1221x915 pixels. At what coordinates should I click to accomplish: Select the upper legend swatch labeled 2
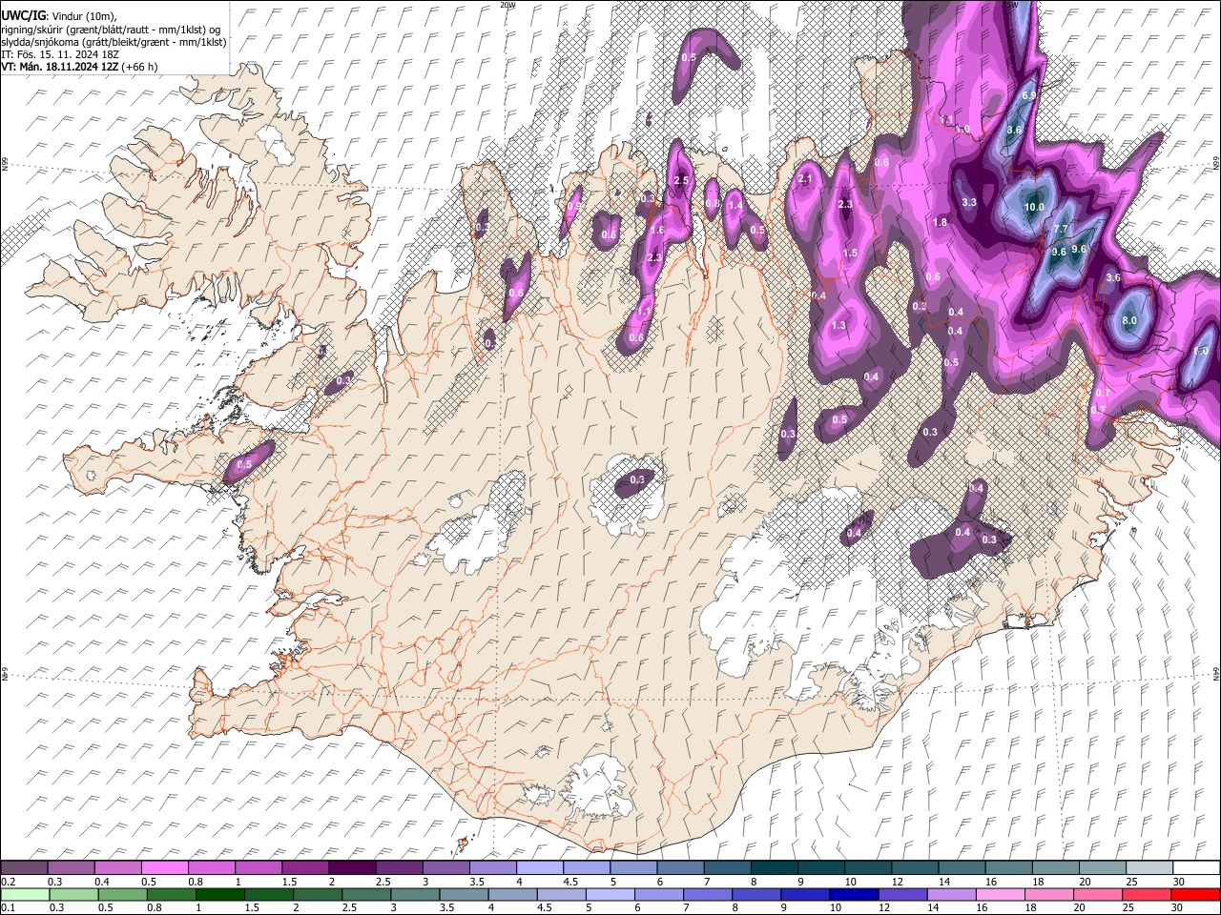(352, 867)
